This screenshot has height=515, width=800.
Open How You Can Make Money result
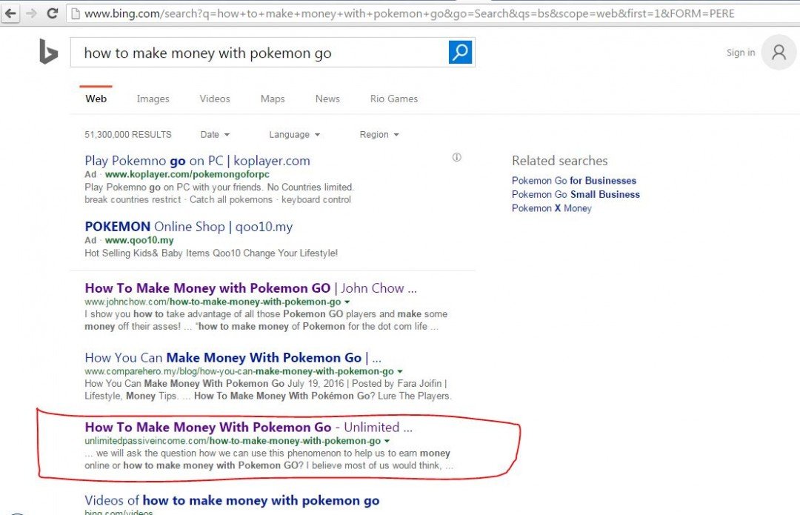pyautogui.click(x=233, y=358)
